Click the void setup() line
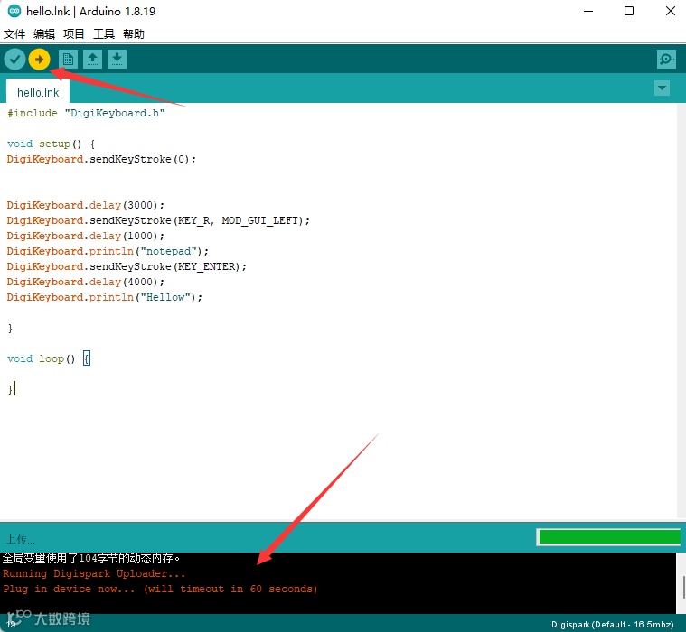This screenshot has height=632, width=686. tap(51, 144)
